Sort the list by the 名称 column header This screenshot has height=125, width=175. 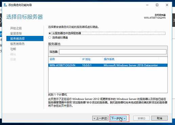click(52, 59)
